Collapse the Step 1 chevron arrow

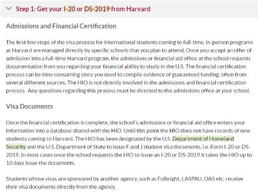tap(9, 9)
